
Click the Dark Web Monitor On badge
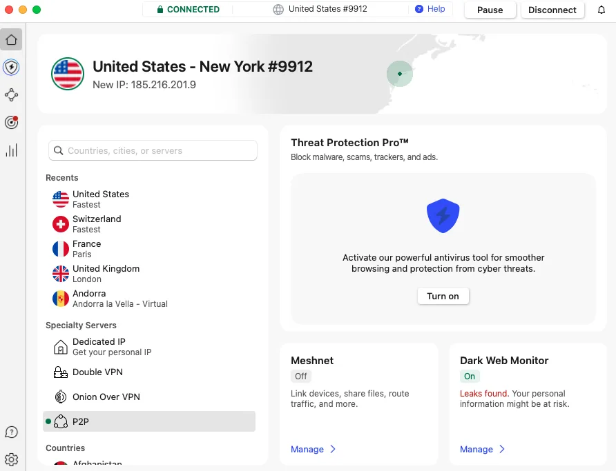click(470, 376)
